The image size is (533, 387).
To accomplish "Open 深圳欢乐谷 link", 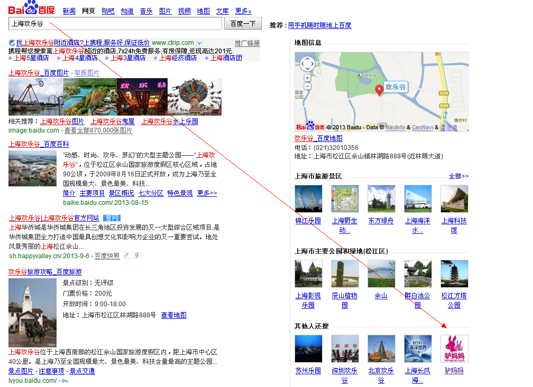I will coord(345,375).
